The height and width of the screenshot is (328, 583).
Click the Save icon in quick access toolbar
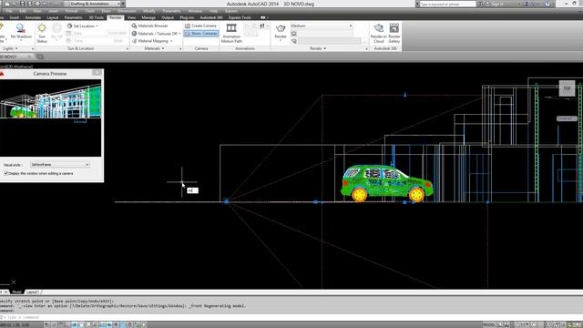(x=23, y=4)
